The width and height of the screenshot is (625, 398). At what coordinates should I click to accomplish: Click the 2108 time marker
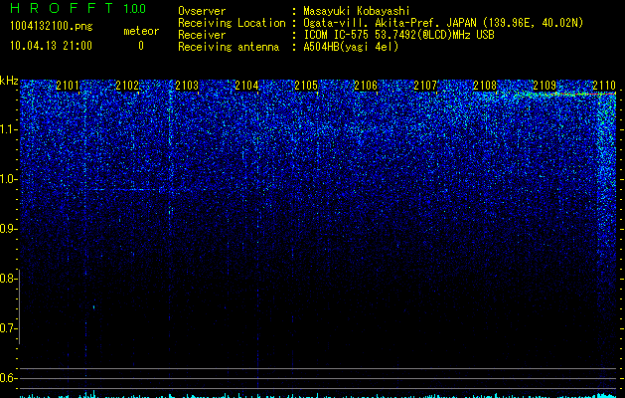[x=485, y=86]
